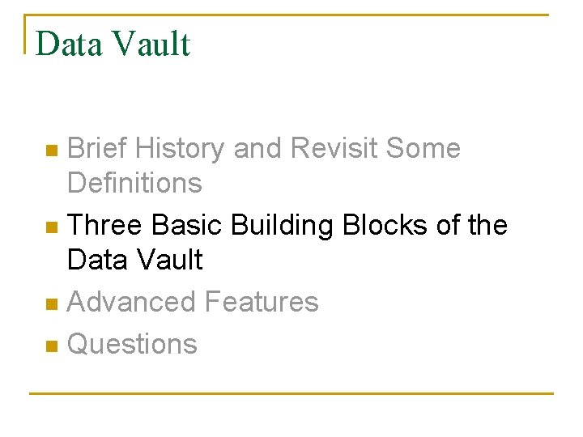This screenshot has height=437, width=583.
Task: Click the gold horizontal line at slide bottom
Action: pos(291,393)
